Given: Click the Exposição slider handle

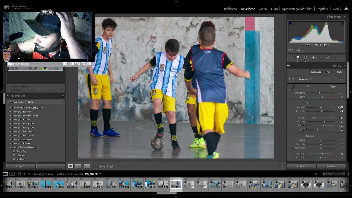Looking at the screenshot, I should (x=321, y=107).
